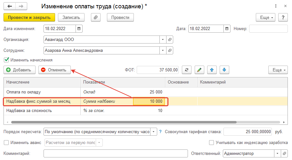Expand the Порядок пересчета dropdown
Image resolution: width=292 pixels, height=160 pixels.
(153, 132)
